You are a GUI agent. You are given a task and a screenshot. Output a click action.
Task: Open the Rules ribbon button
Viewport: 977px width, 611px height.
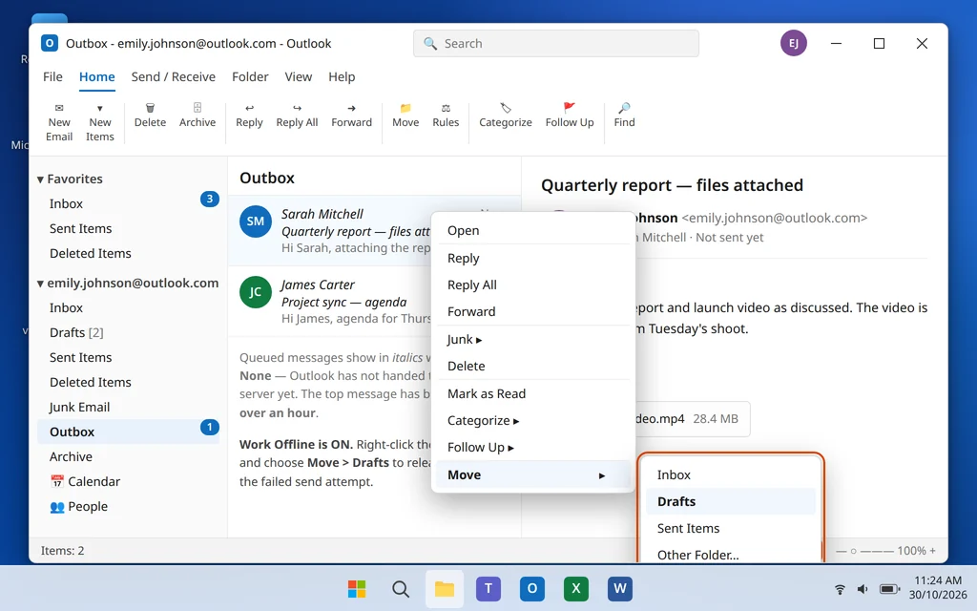(x=446, y=116)
